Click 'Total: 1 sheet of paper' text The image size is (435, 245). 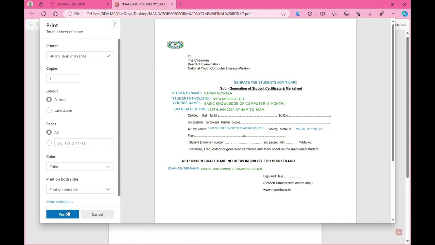65,32
